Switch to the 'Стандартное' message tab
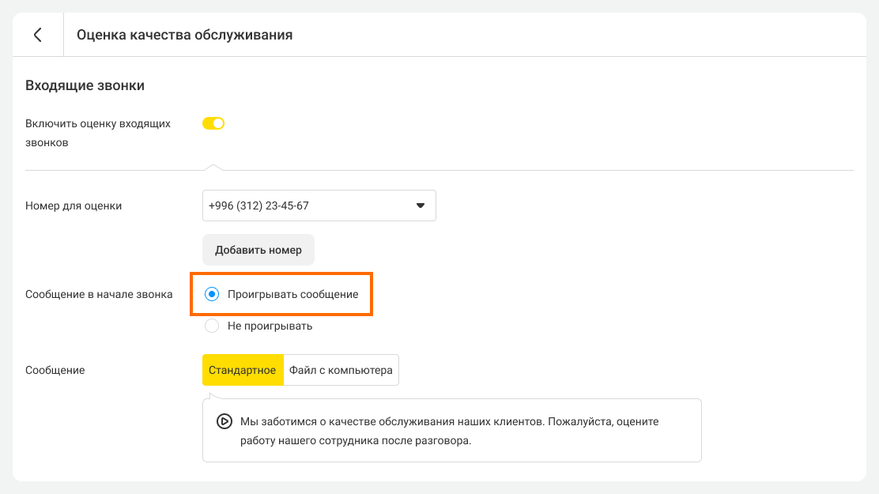This screenshot has width=879, height=494. pyautogui.click(x=243, y=370)
